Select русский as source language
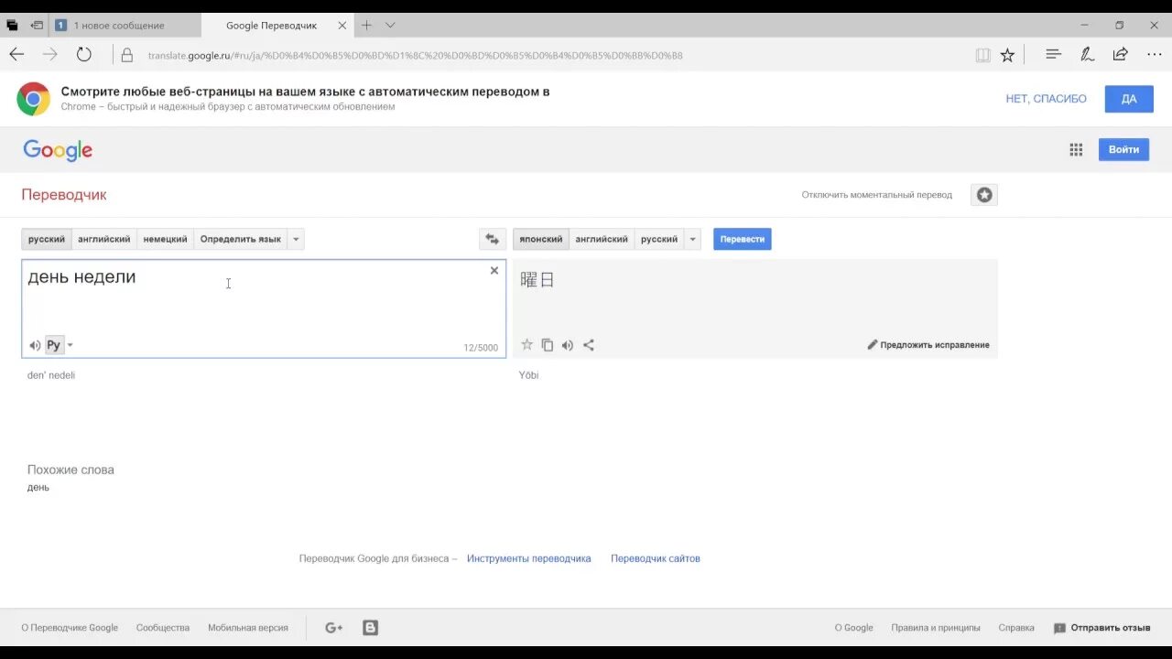 (x=47, y=239)
